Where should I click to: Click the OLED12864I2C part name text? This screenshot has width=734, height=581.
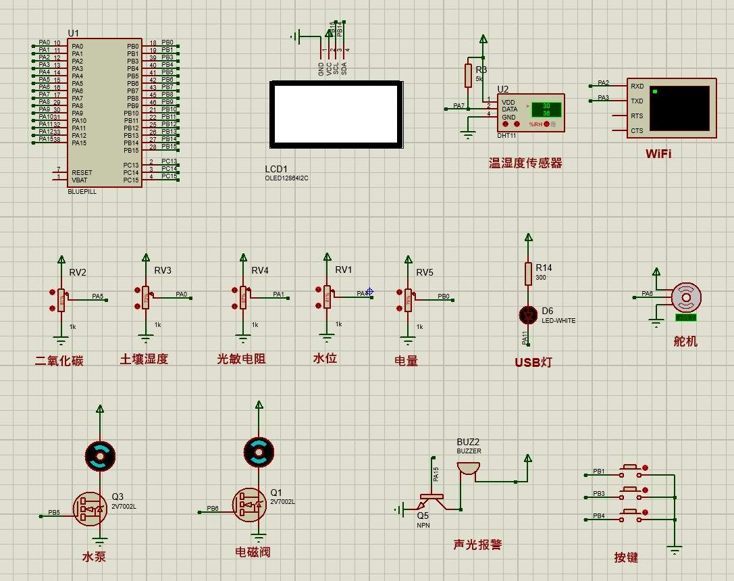tap(286, 178)
